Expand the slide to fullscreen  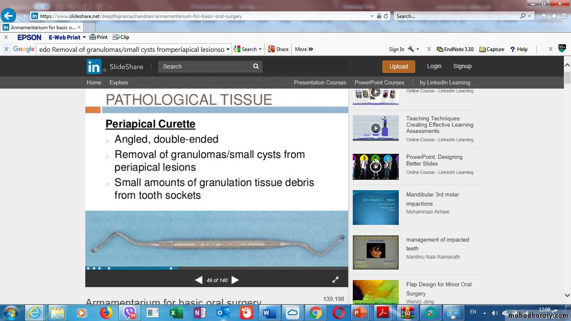tap(335, 280)
